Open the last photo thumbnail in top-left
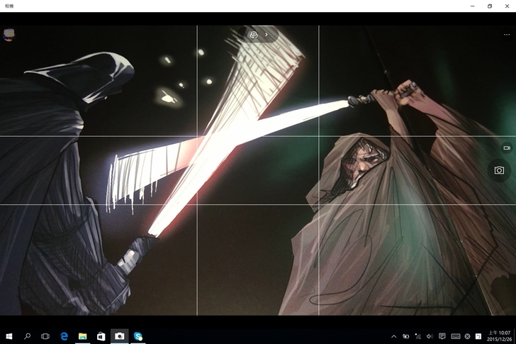 (9, 33)
